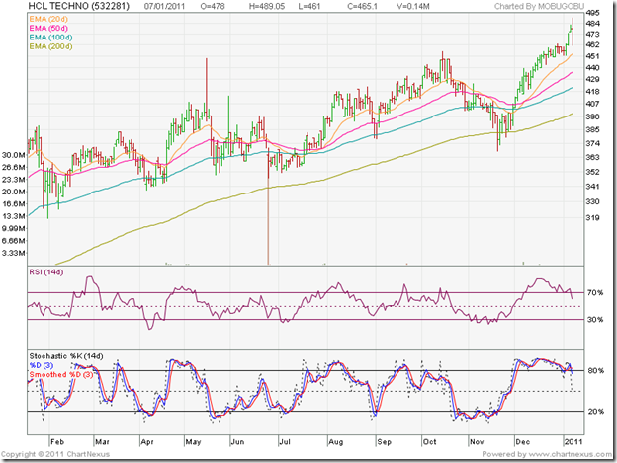
Task: Select the EMA (20d) legend label
Action: (x=49, y=19)
